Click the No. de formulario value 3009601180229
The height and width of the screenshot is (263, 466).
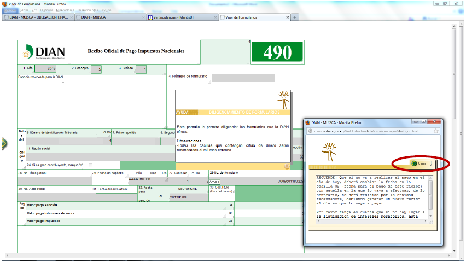point(291,181)
